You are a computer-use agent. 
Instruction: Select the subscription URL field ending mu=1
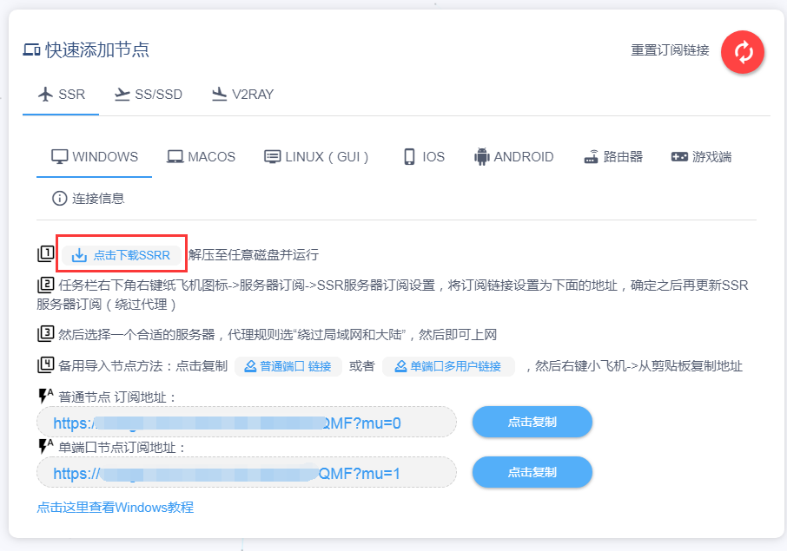(x=247, y=473)
